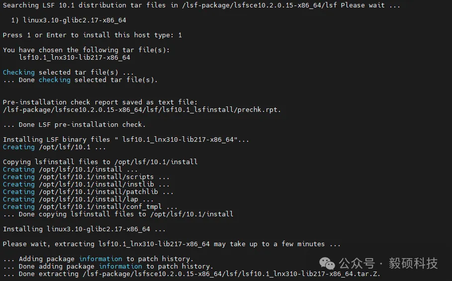Click the 'Please wait, extracting' message line
452x281 pixels.
point(172,244)
